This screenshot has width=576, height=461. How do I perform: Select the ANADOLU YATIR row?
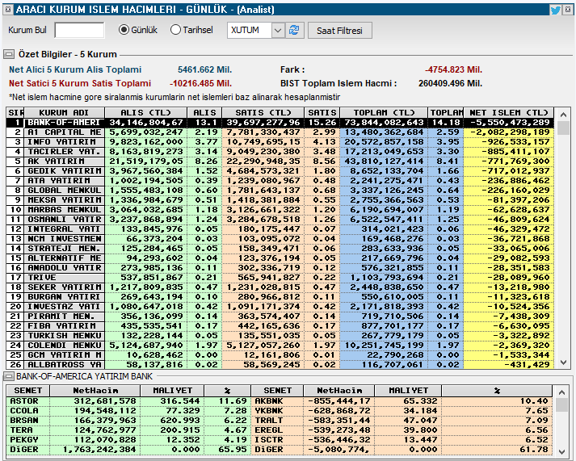click(x=280, y=268)
